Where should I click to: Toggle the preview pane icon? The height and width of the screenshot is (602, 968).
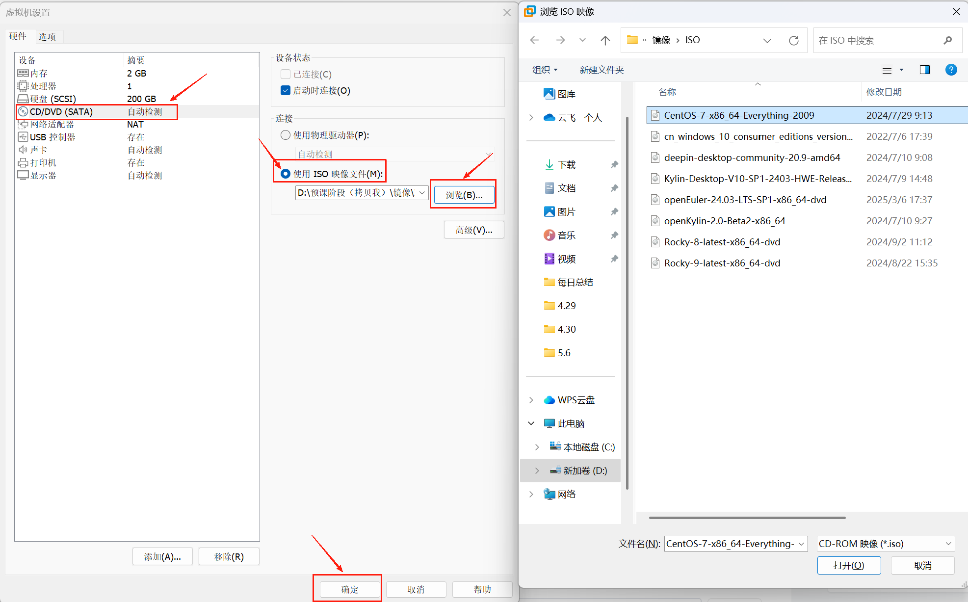pos(925,70)
